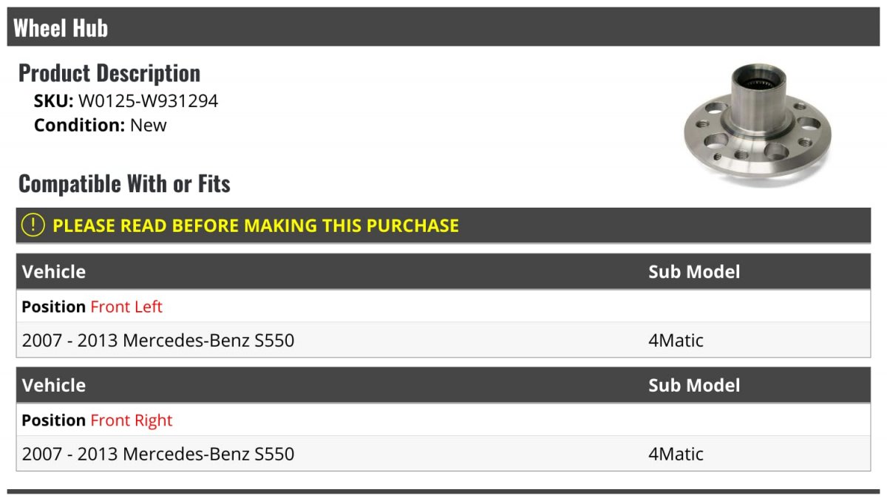Click the bold "Position" label beside Front Right

click(53, 420)
